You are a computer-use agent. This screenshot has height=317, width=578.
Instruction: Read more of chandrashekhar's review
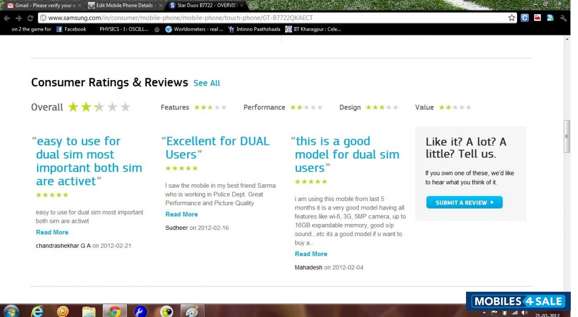(52, 232)
